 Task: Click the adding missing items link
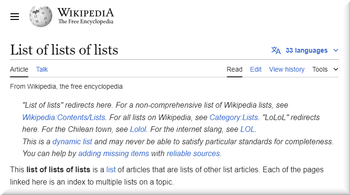[x=113, y=153]
